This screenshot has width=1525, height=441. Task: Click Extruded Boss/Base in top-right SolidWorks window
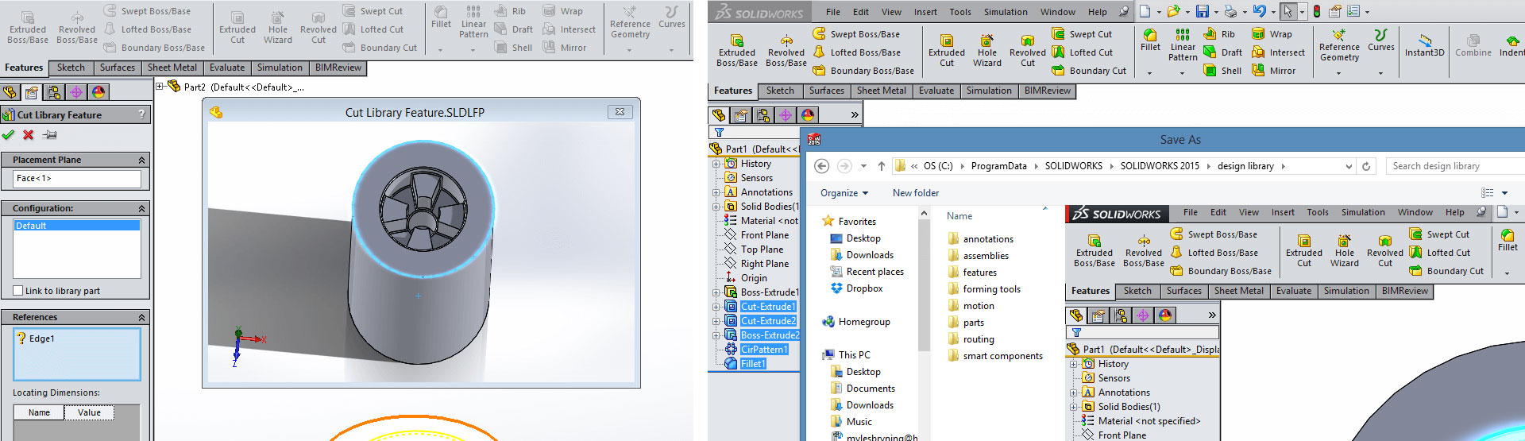tap(737, 49)
